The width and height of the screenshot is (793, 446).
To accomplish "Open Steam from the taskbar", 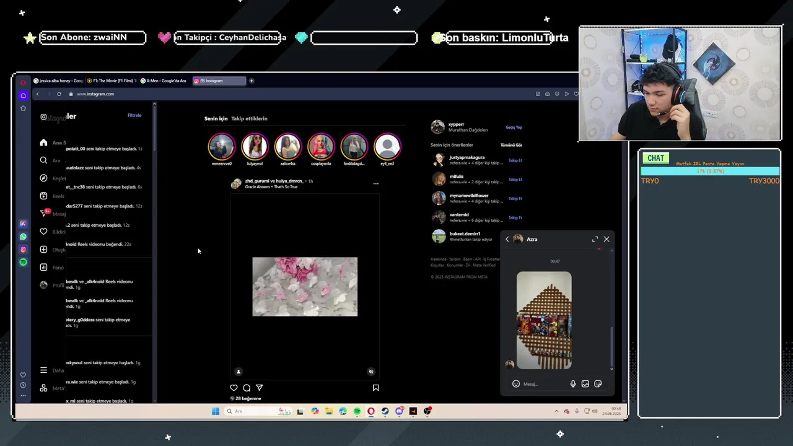I will [x=385, y=411].
